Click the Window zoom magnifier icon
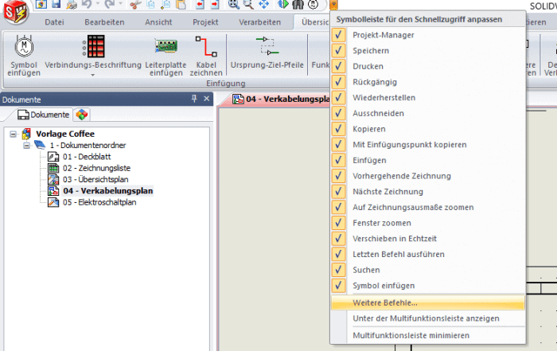557x351 pixels. coord(248,4)
